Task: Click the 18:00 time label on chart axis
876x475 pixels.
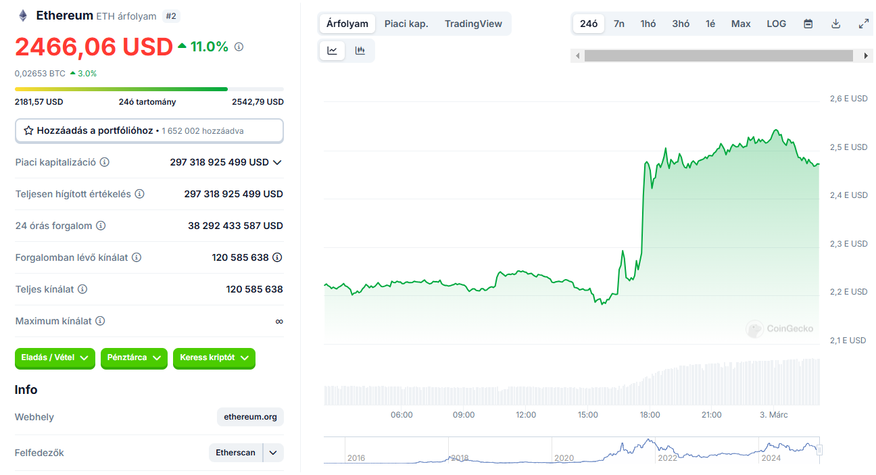Action: coord(650,415)
